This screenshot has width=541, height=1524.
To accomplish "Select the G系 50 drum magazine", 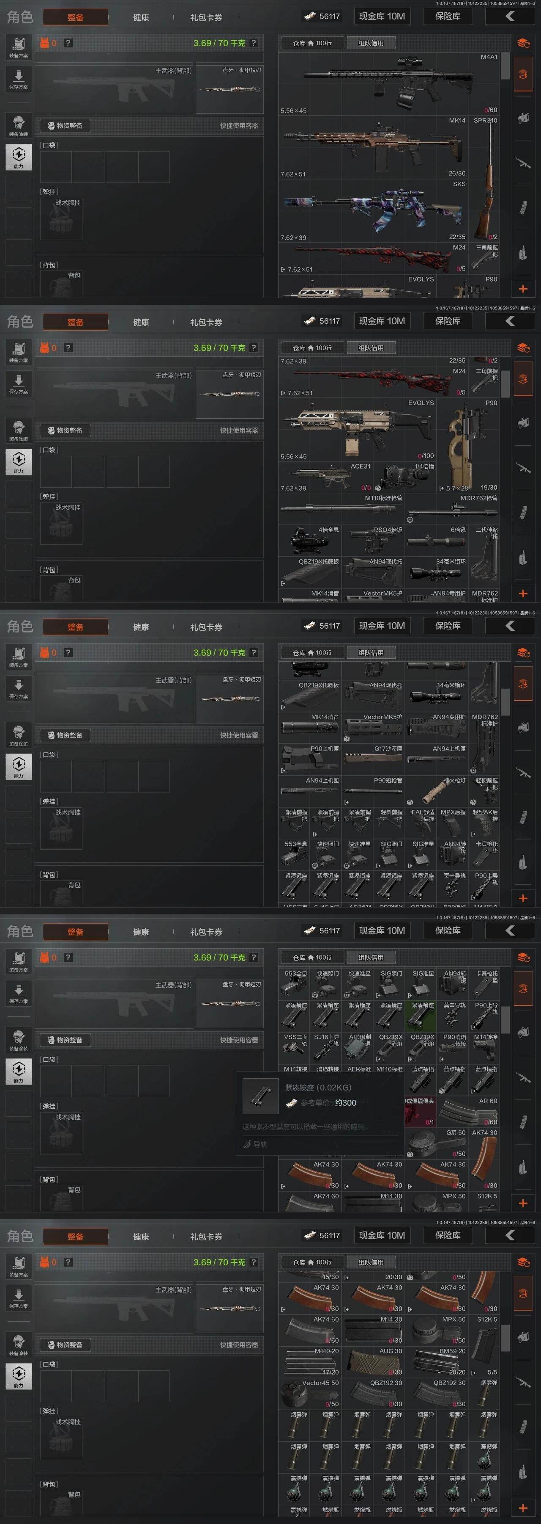I will click(437, 1143).
